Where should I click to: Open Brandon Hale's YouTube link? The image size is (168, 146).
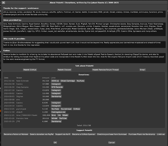[x=63, y=118]
